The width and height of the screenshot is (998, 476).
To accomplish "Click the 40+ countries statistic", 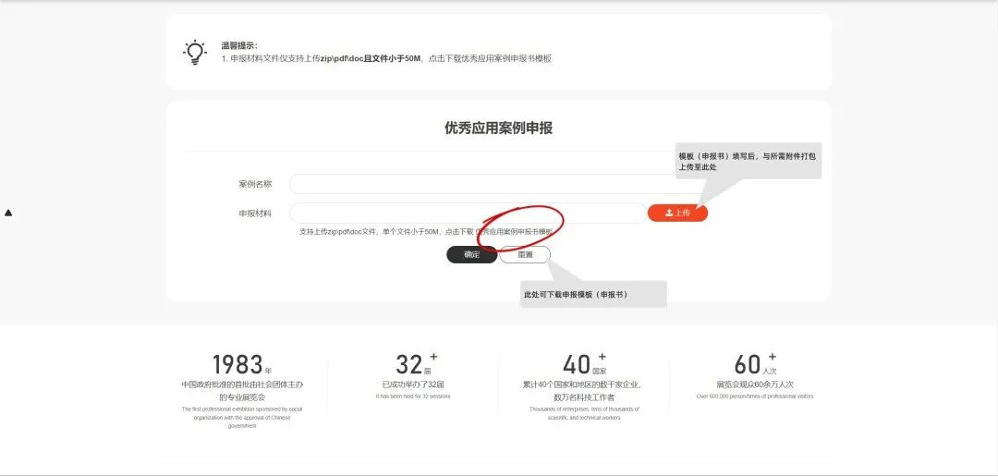I will pos(584,364).
